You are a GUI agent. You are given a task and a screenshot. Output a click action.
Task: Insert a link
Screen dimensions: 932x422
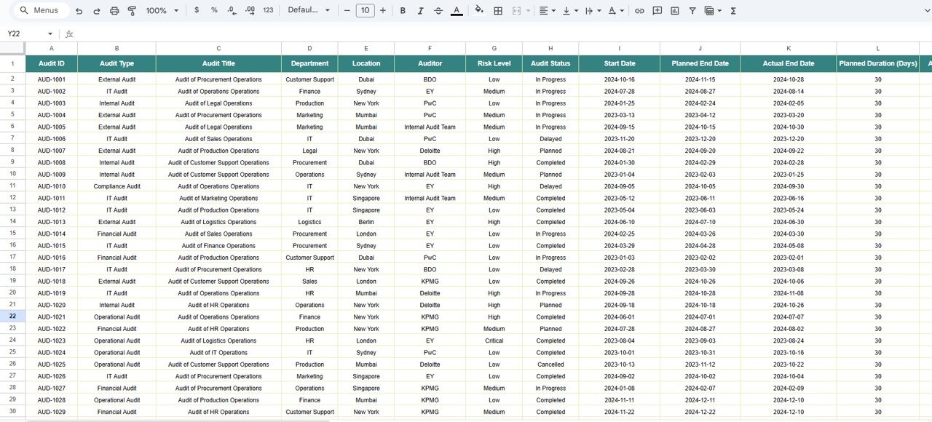click(x=639, y=10)
